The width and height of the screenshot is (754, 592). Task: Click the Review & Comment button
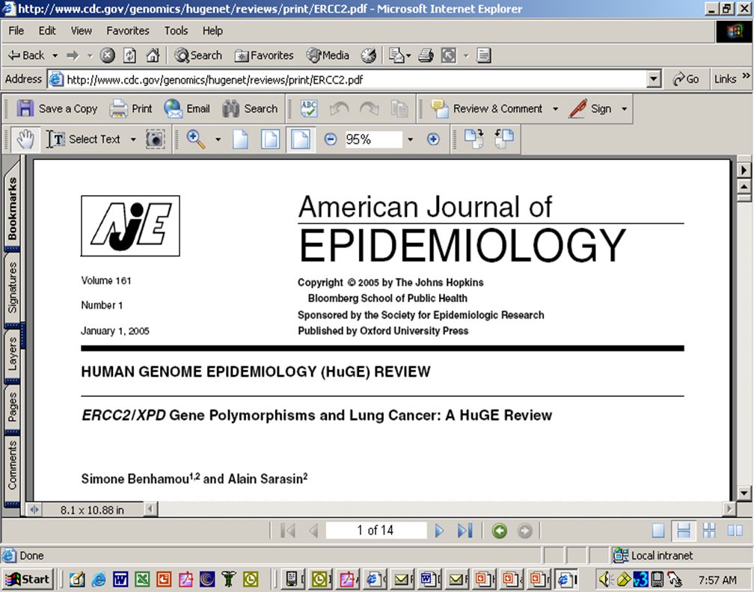click(x=488, y=109)
